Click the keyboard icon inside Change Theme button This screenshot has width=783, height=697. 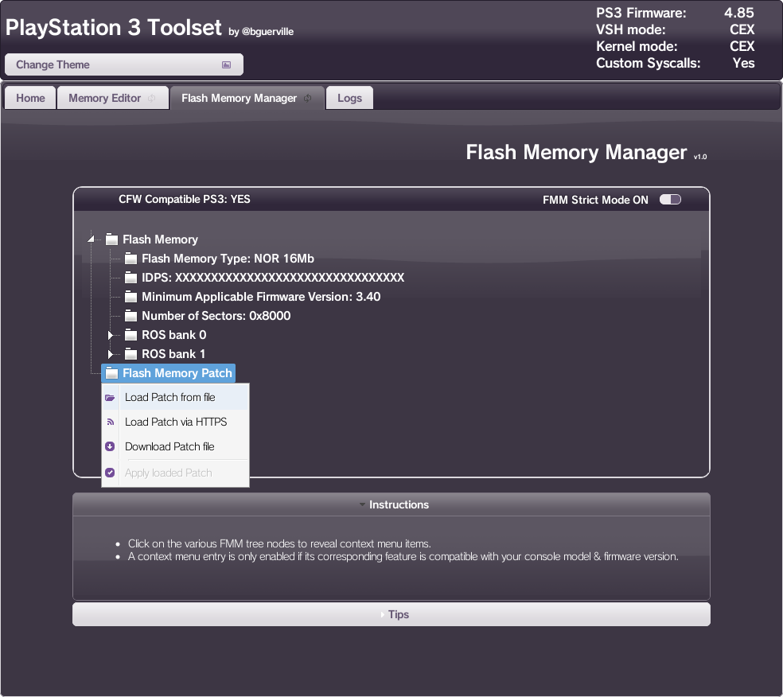pyautogui.click(x=228, y=64)
